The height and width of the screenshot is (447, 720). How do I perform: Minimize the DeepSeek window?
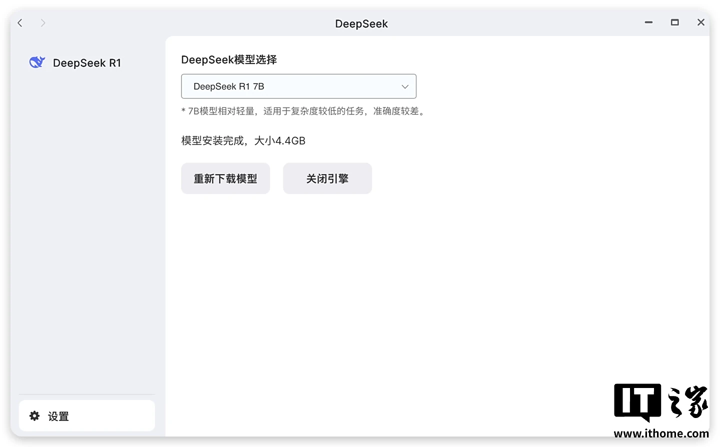(648, 22)
